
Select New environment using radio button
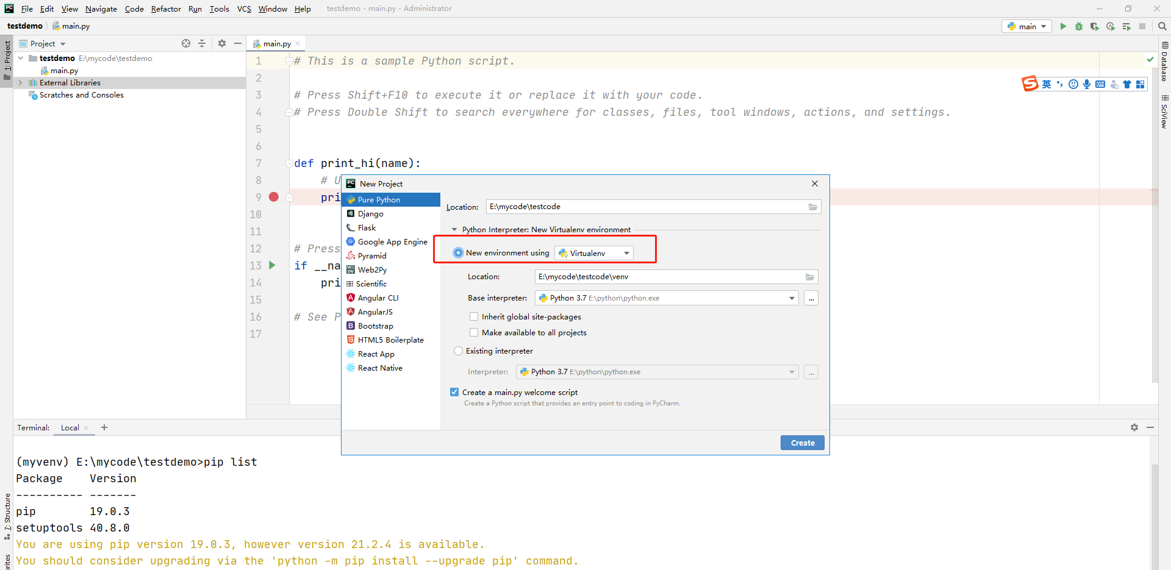pos(458,253)
